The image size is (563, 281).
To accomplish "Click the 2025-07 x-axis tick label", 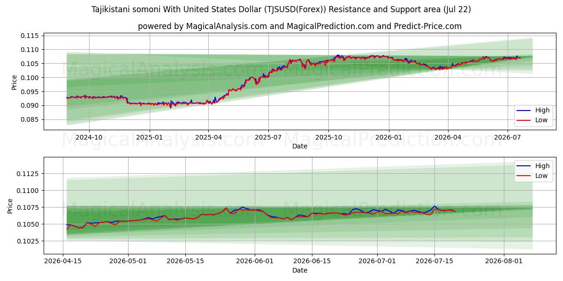I will tap(268, 138).
